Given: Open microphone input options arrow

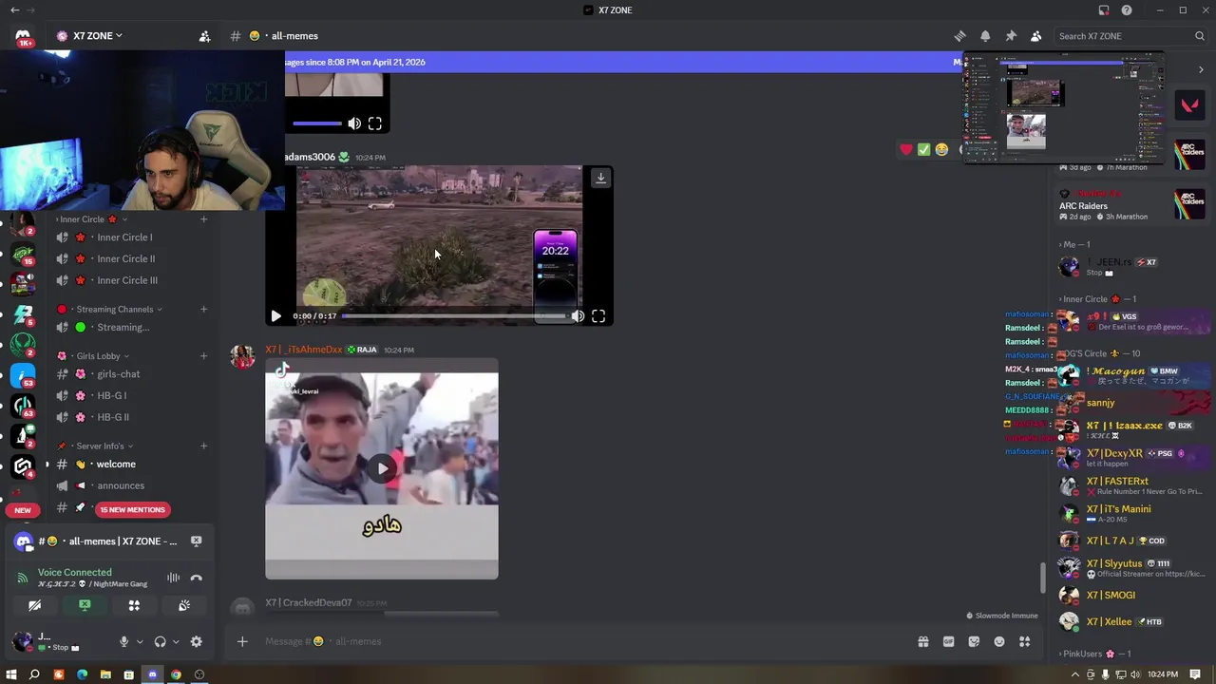Looking at the screenshot, I should [140, 642].
